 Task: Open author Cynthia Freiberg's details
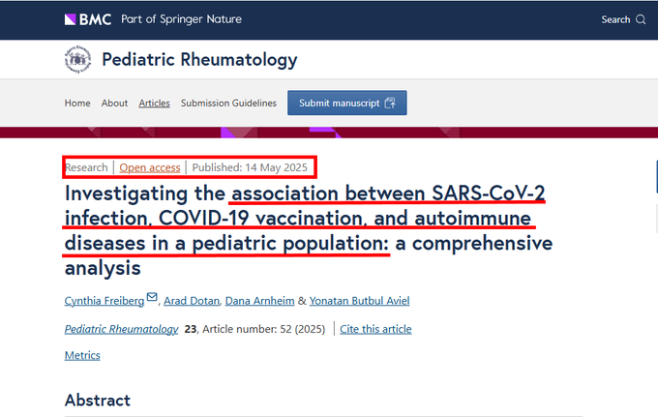pos(105,301)
